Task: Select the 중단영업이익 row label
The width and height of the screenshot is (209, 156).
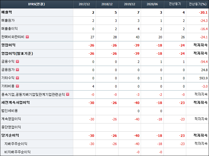Action: (x=11, y=127)
